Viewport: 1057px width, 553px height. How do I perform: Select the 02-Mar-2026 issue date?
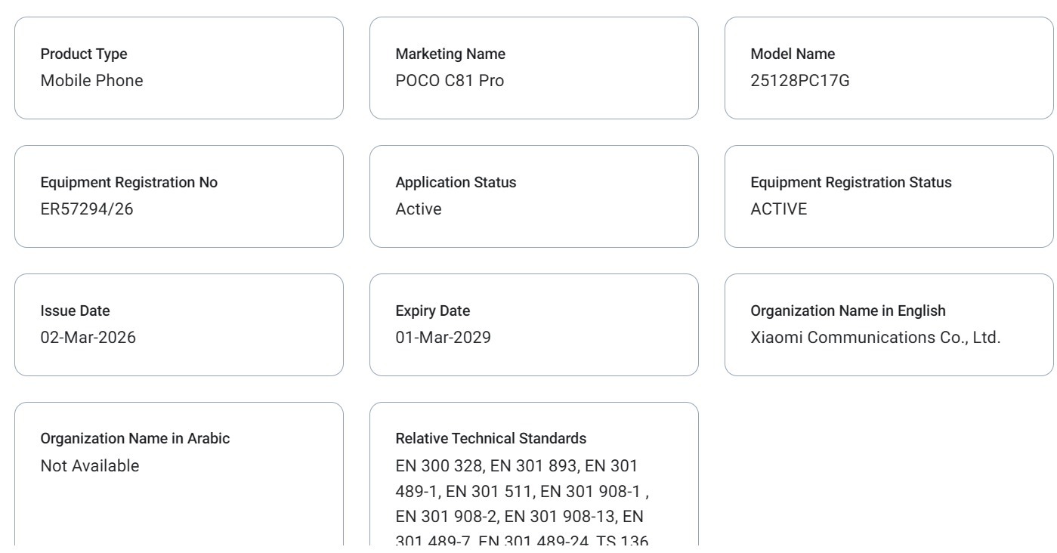click(88, 338)
